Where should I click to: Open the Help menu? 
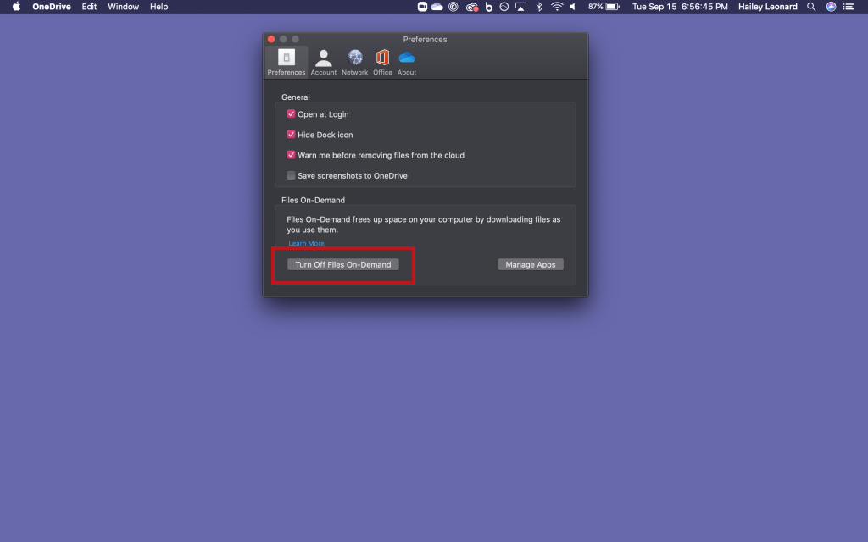click(159, 7)
